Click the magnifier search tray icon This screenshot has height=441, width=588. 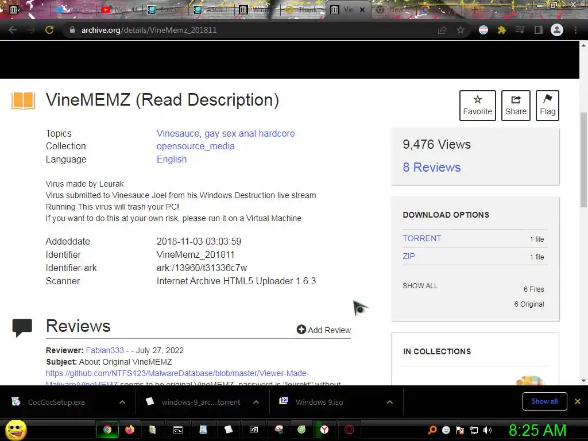click(432, 430)
